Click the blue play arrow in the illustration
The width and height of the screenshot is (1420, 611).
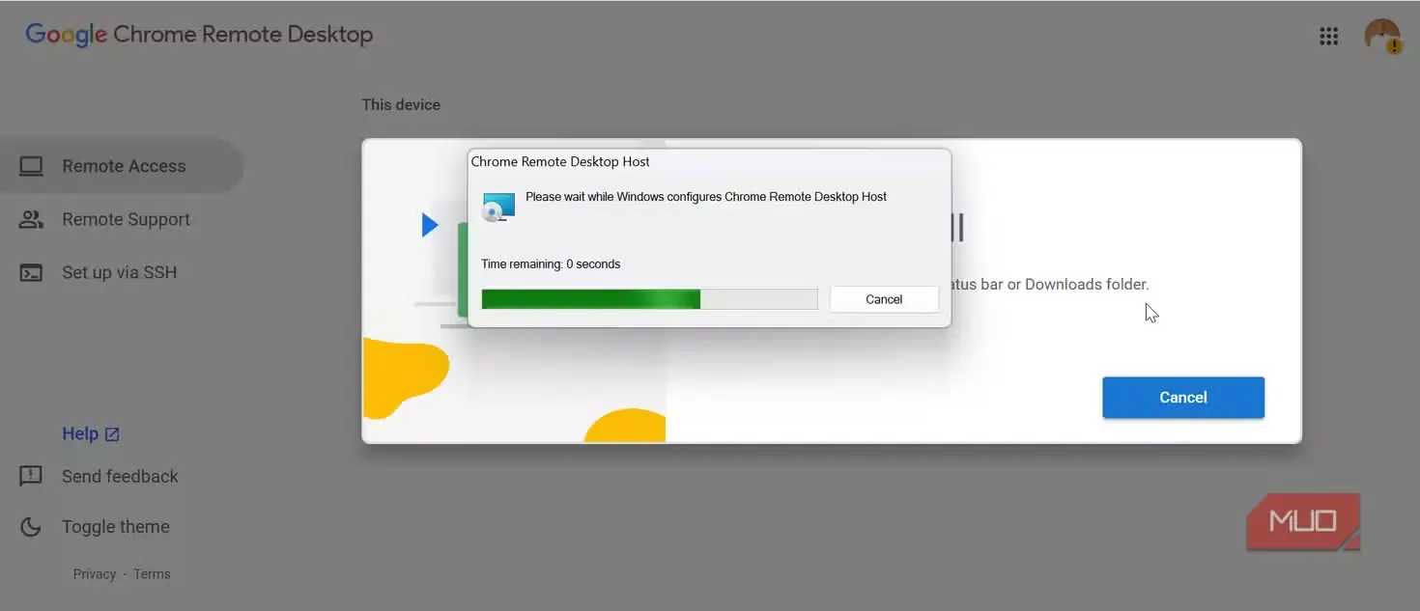(x=430, y=226)
